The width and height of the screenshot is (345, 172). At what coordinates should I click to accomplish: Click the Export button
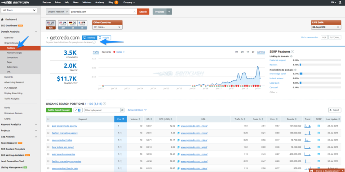pos(334,110)
